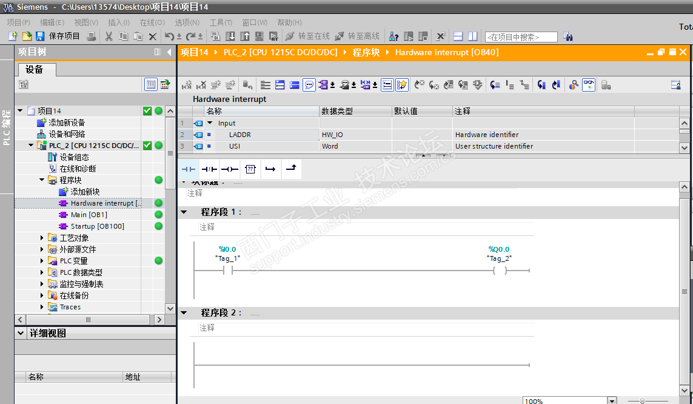The width and height of the screenshot is (693, 404).
Task: Click the print icon in main toolbar
Action: click(92, 36)
